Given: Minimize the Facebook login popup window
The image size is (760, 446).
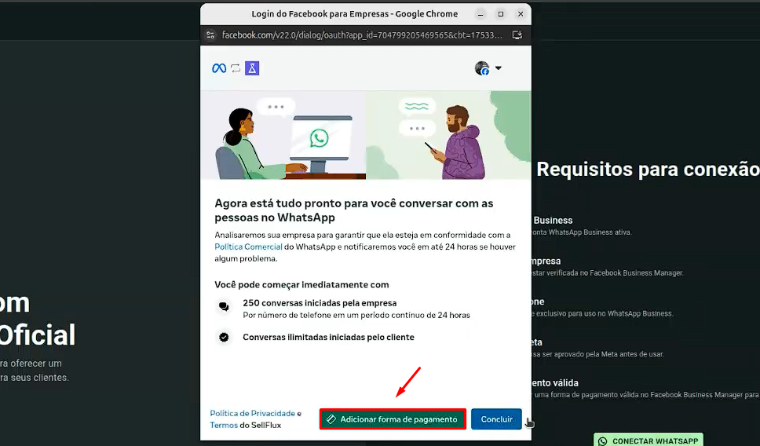Looking at the screenshot, I should tap(480, 14).
